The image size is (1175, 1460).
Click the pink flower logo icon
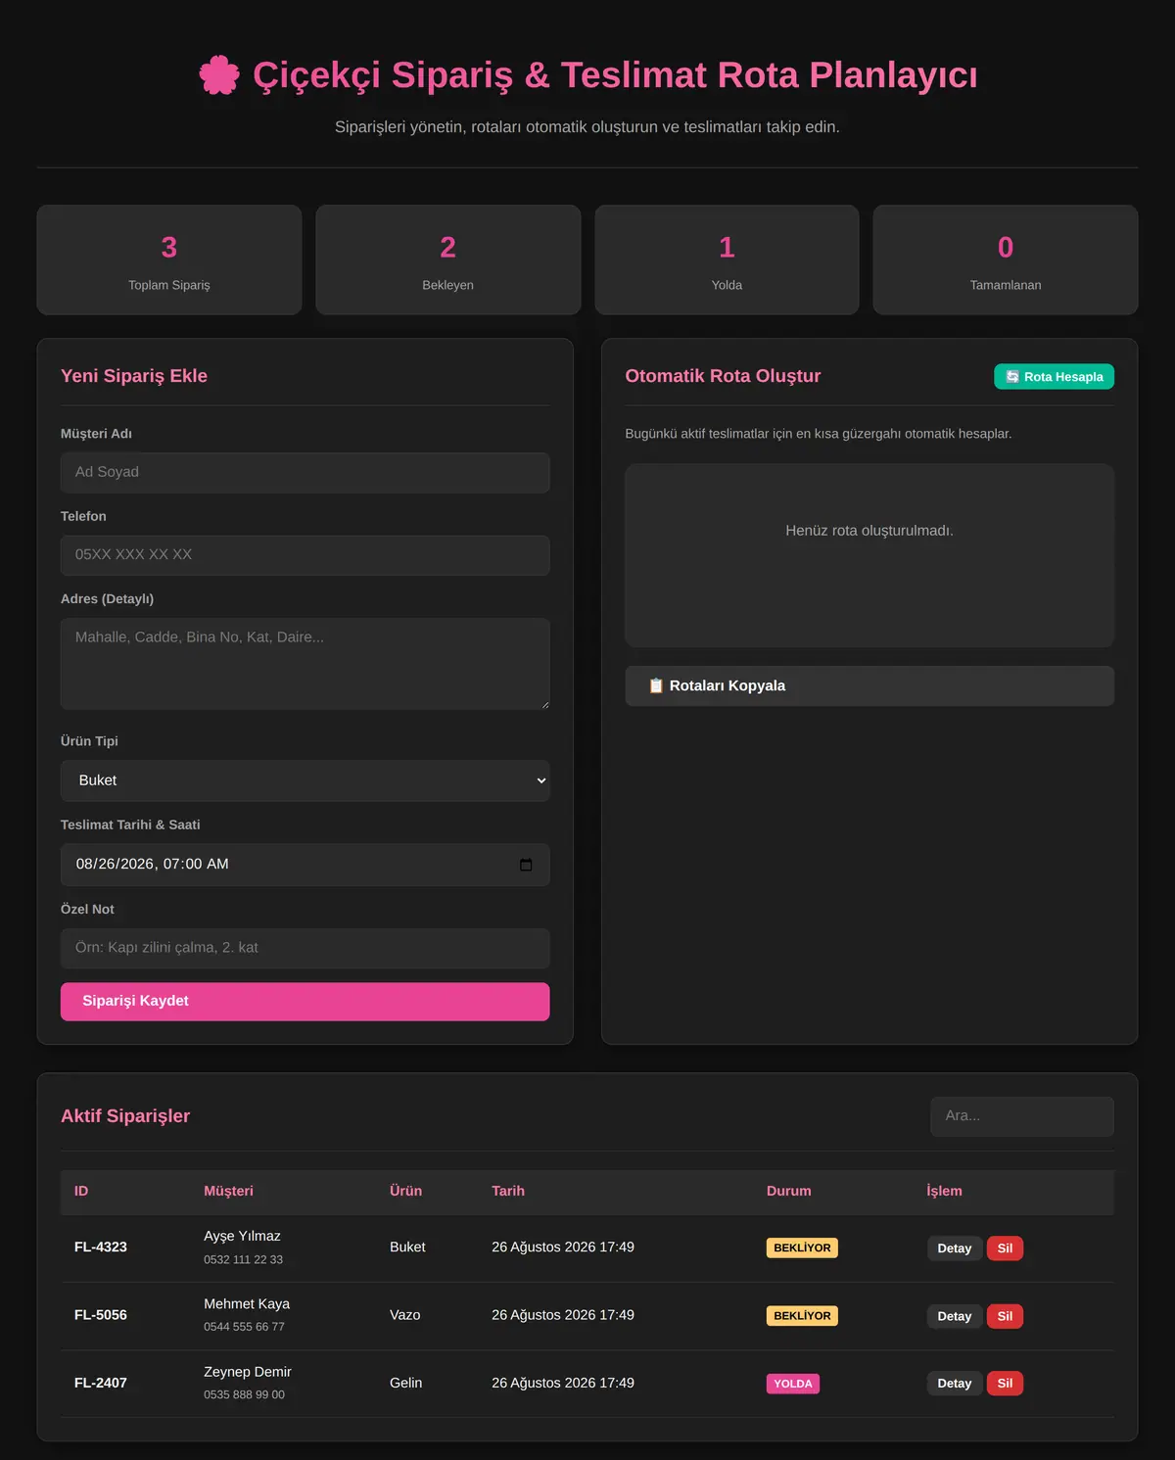pyautogui.click(x=219, y=75)
